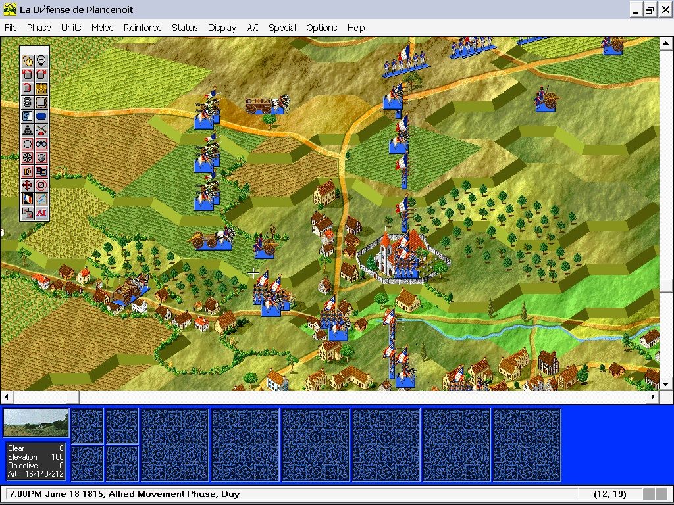Select the walled church on the map
The width and height of the screenshot is (674, 505).
tap(402, 256)
